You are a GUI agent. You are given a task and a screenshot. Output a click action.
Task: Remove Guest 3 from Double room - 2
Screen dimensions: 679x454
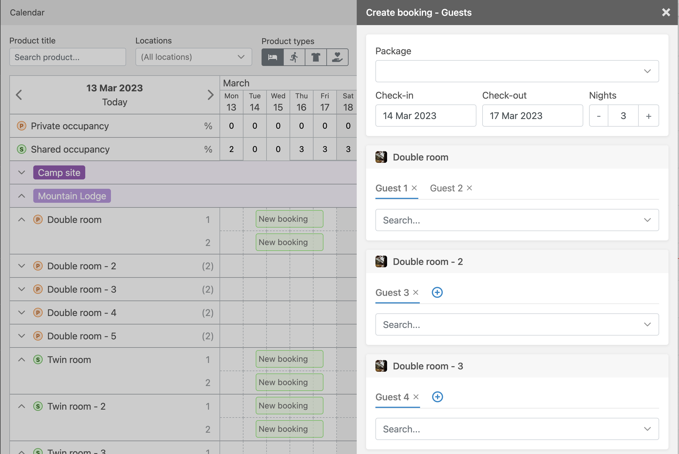[416, 292]
